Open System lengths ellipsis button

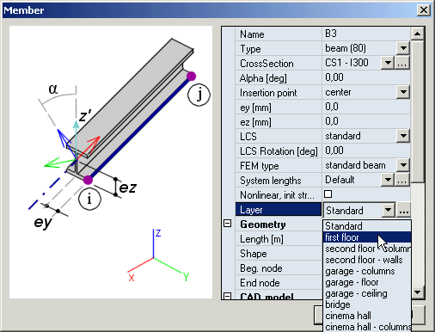(x=402, y=180)
